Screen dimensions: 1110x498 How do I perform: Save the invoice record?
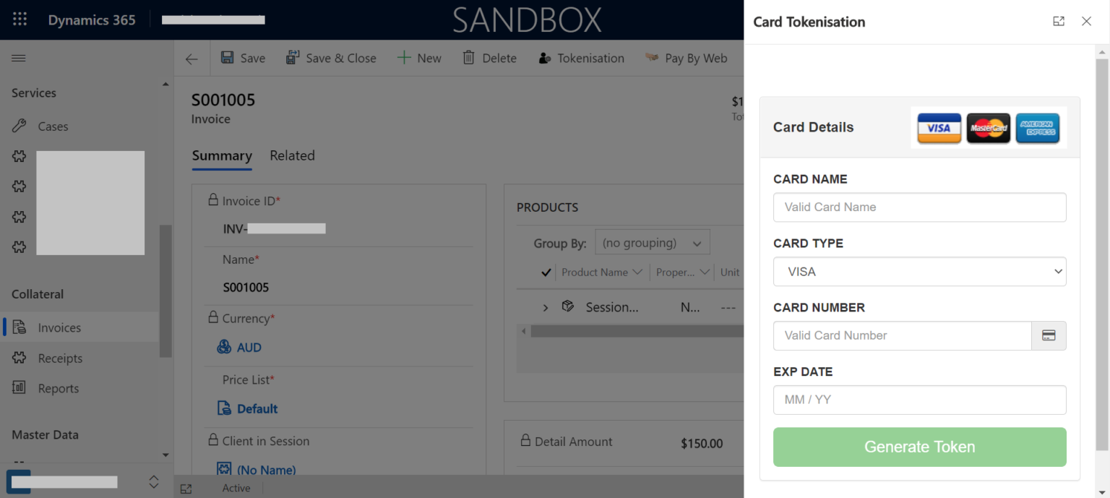pyautogui.click(x=243, y=59)
